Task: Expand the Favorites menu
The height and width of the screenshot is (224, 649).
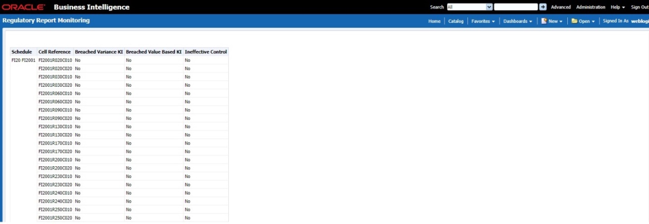Action: pos(483,21)
